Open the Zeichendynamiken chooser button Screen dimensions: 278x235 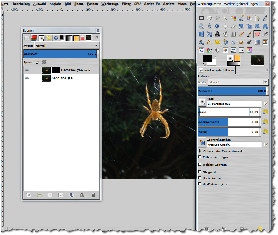pyautogui.click(x=202, y=142)
